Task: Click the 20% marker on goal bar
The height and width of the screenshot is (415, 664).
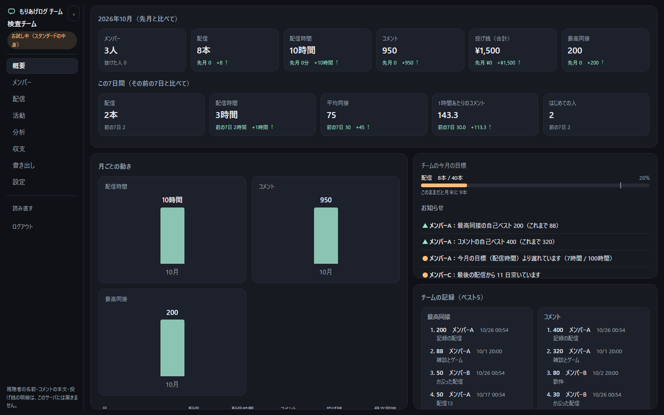Action: pyautogui.click(x=621, y=185)
